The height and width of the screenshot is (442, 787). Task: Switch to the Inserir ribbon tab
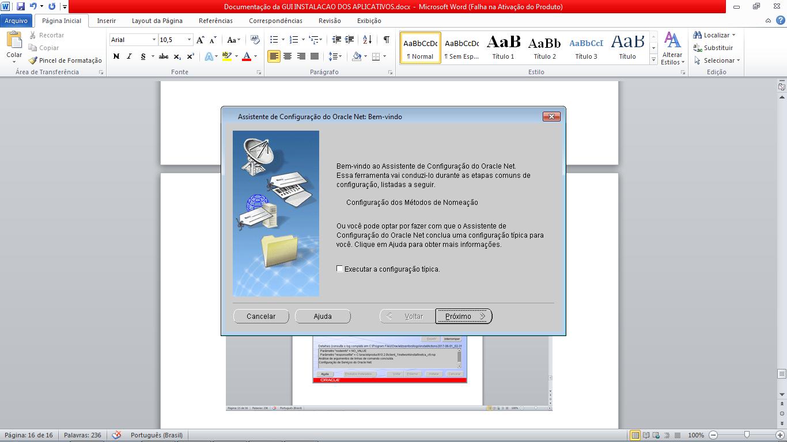pyautogui.click(x=106, y=20)
